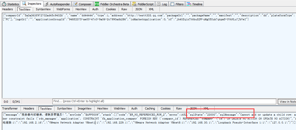Select response TextView tab
The image size is (296, 130).
[x=46, y=108]
